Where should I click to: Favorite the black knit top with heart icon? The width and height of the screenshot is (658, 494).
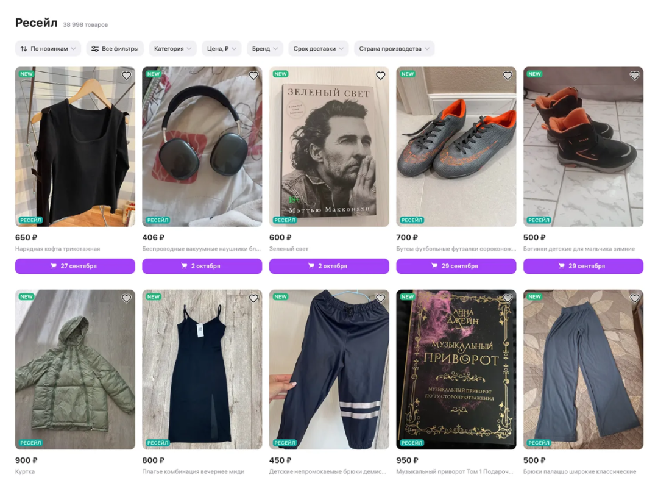pos(127,76)
